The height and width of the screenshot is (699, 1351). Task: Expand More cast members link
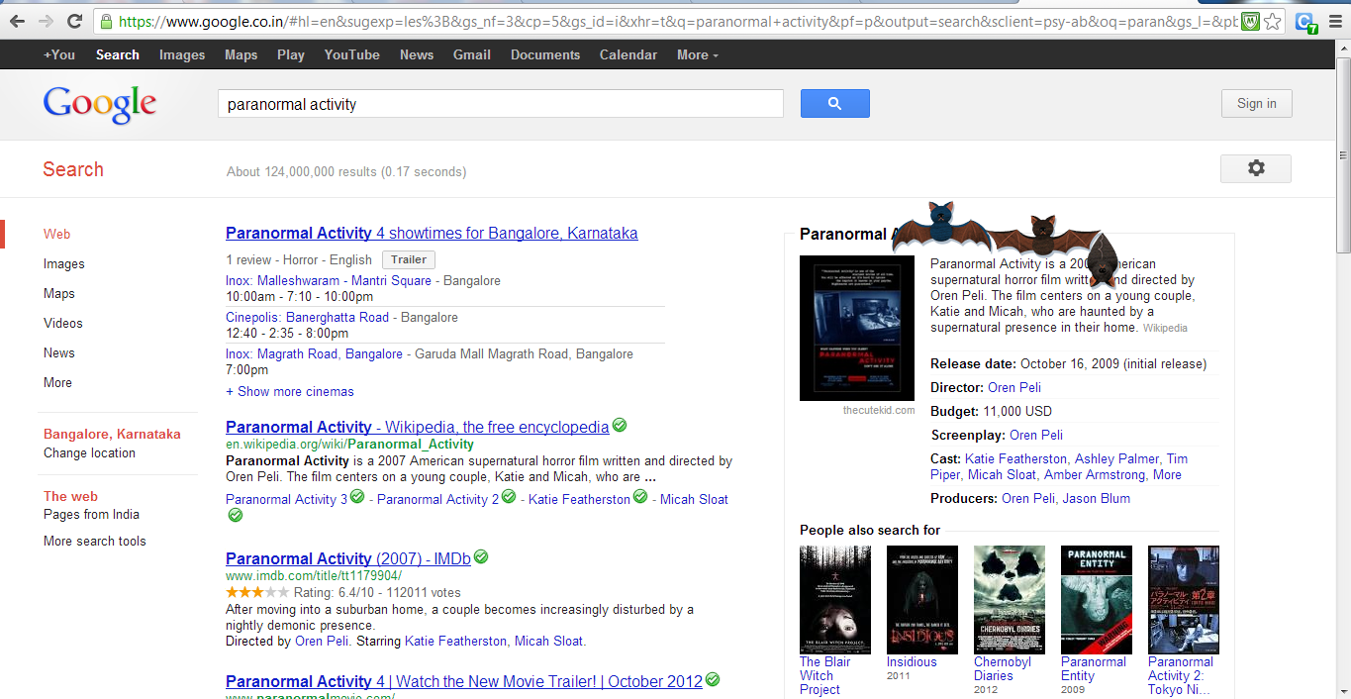[1167, 474]
